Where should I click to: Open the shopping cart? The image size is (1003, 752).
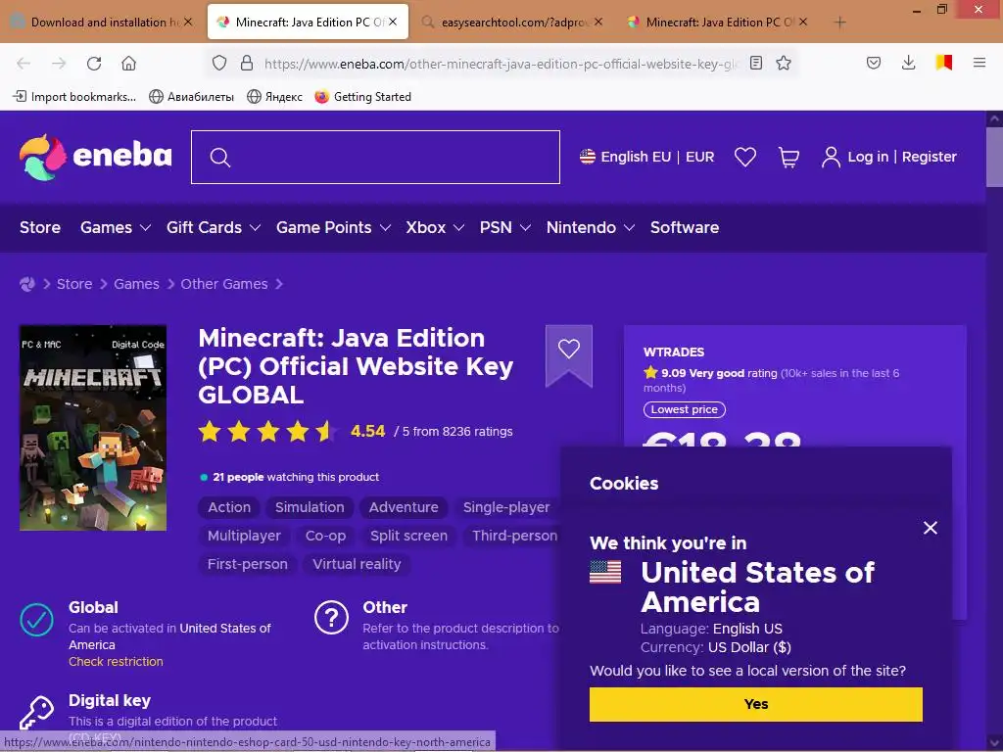[x=788, y=157]
